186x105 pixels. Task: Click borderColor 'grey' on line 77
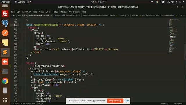tap(50, 96)
